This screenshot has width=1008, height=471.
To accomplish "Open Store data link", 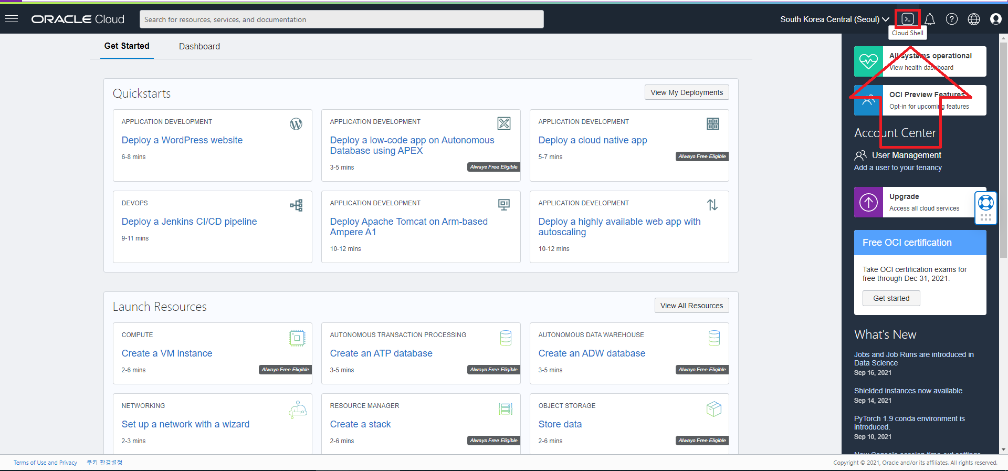I will (560, 424).
